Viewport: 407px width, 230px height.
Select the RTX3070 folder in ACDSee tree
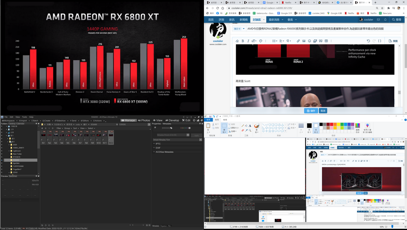tap(17, 157)
